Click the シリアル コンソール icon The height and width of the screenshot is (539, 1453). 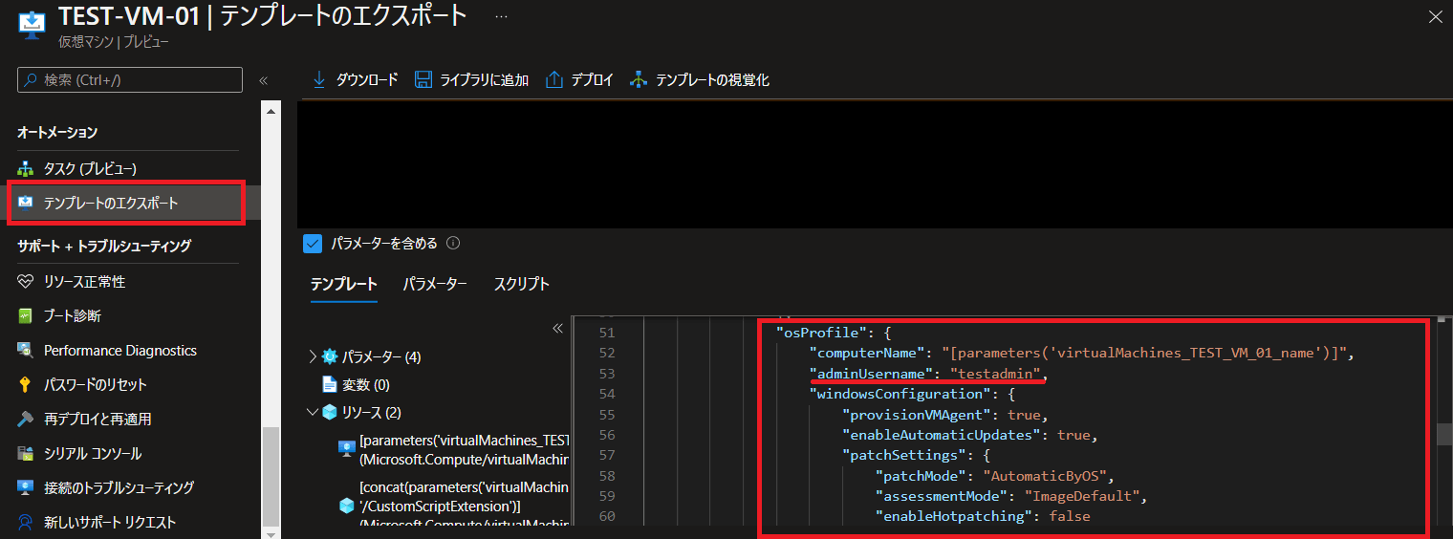click(26, 454)
